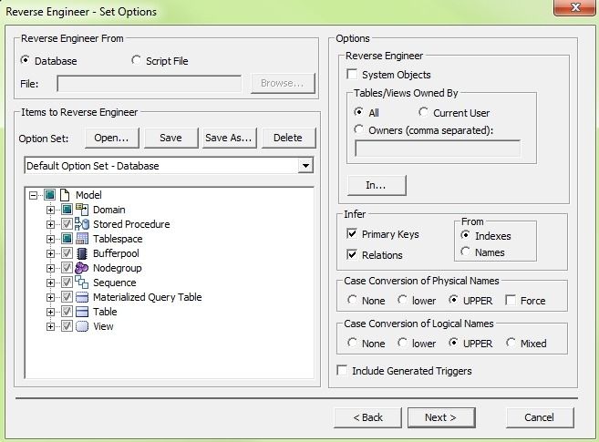The height and width of the screenshot is (442, 599).
Task: Collapse the Model tree node
Action: 33,195
